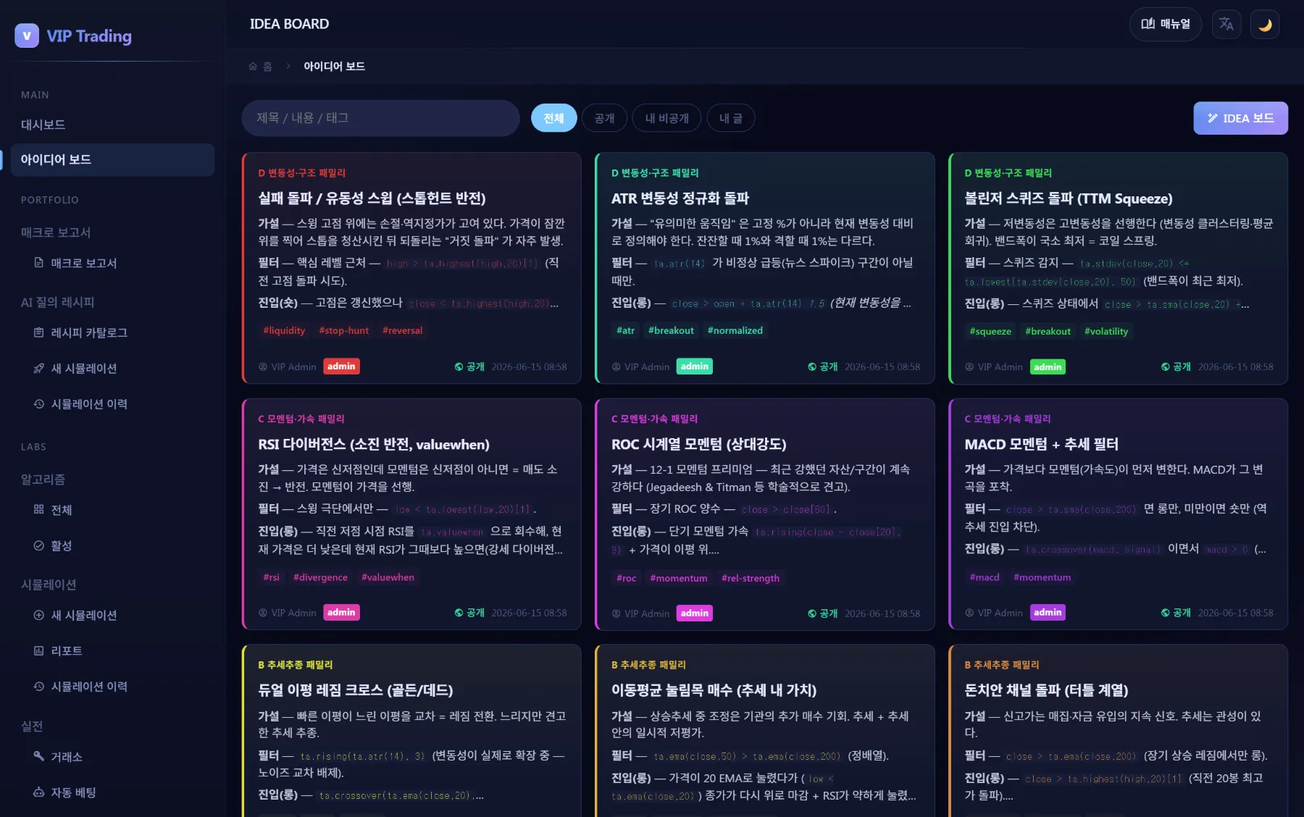
Task: Click the #squeeze tag
Action: (x=990, y=332)
